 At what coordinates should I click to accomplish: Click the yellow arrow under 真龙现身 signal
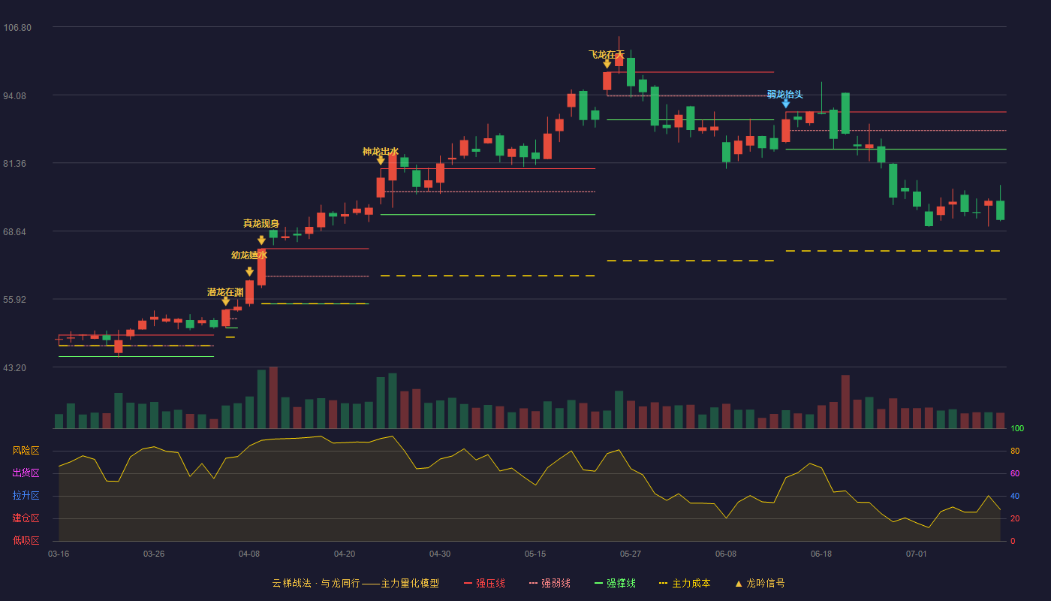pyautogui.click(x=261, y=240)
